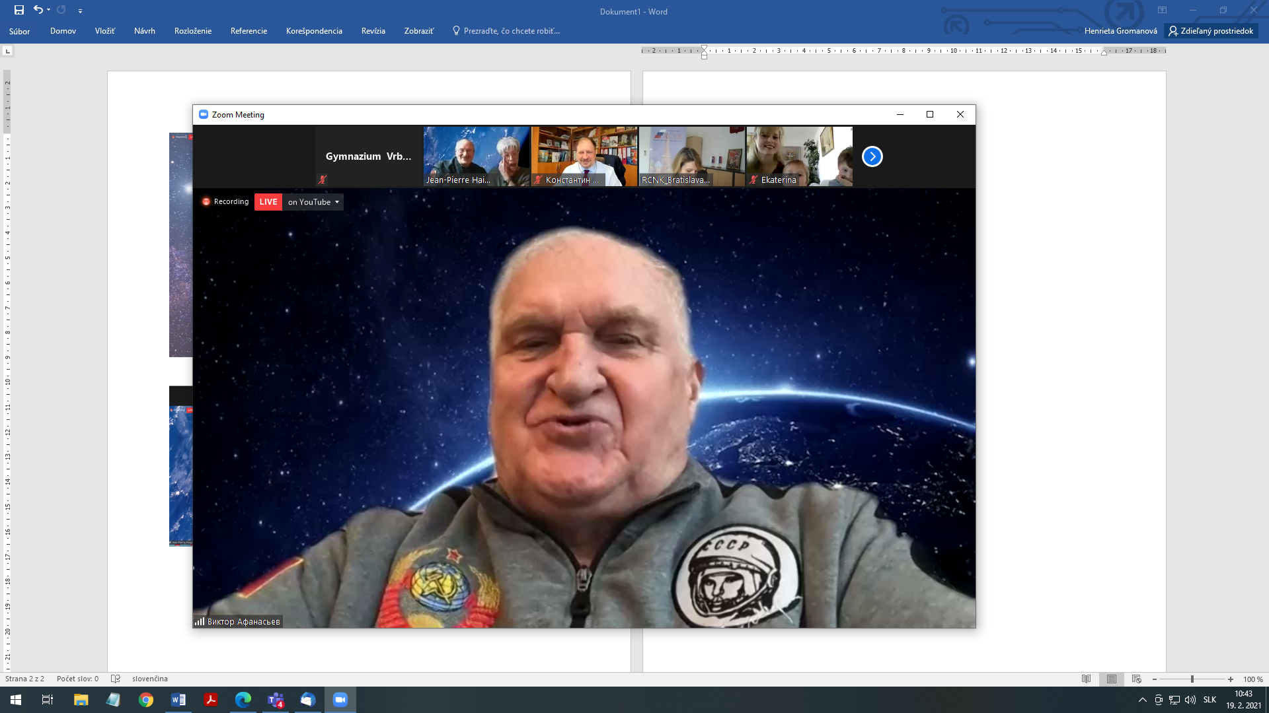Open Word ribbon display options
1269x713 pixels.
pyautogui.click(x=1162, y=10)
